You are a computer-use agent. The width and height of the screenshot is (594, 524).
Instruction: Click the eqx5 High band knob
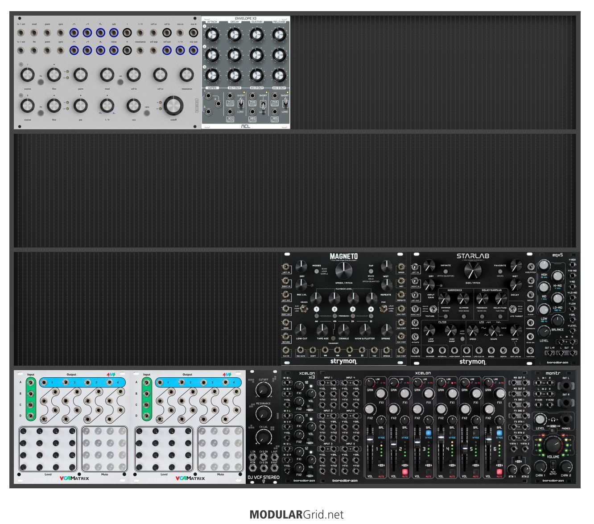(x=544, y=266)
